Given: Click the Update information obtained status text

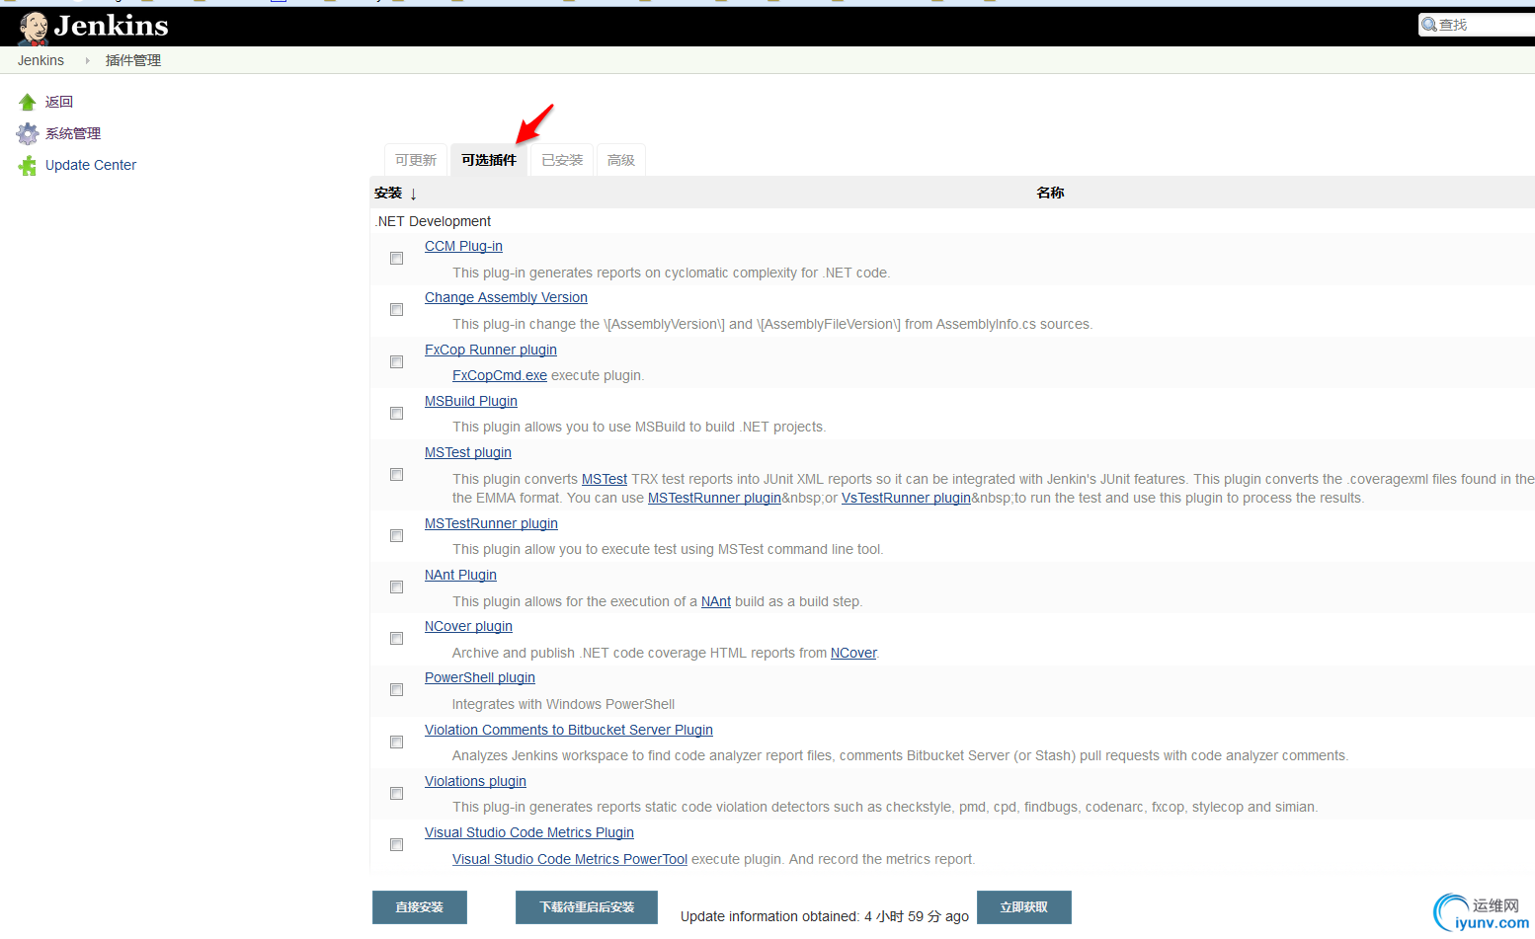Looking at the screenshot, I should 825,916.
